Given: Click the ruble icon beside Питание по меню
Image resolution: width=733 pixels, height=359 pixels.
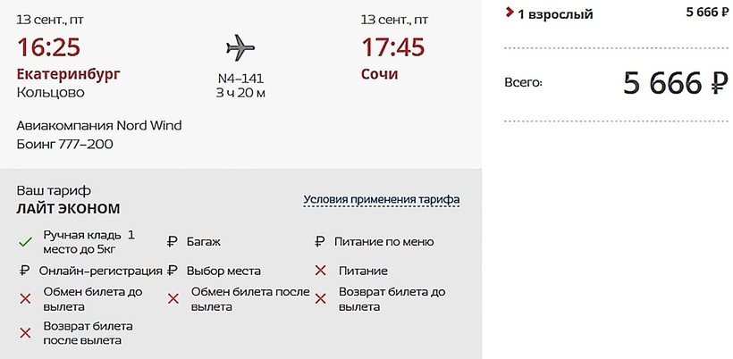Looking at the screenshot, I should (319, 242).
